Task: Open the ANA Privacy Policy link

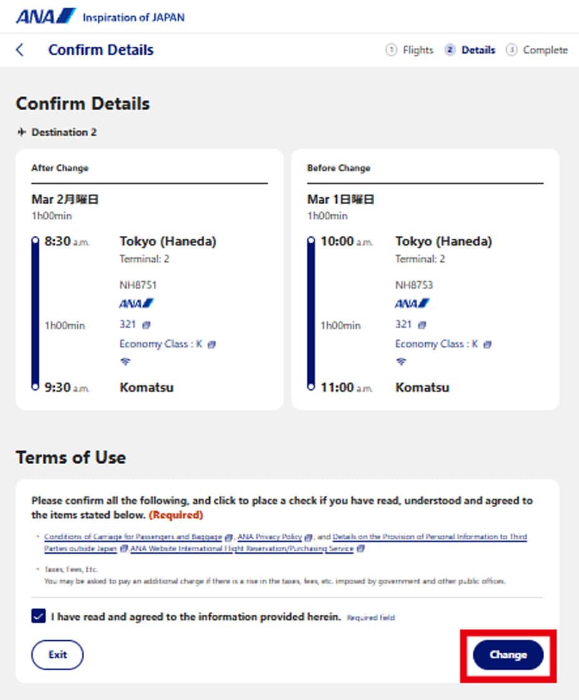Action: (x=269, y=536)
